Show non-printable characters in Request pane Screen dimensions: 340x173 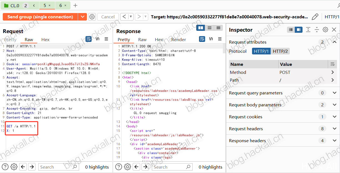click(97, 39)
